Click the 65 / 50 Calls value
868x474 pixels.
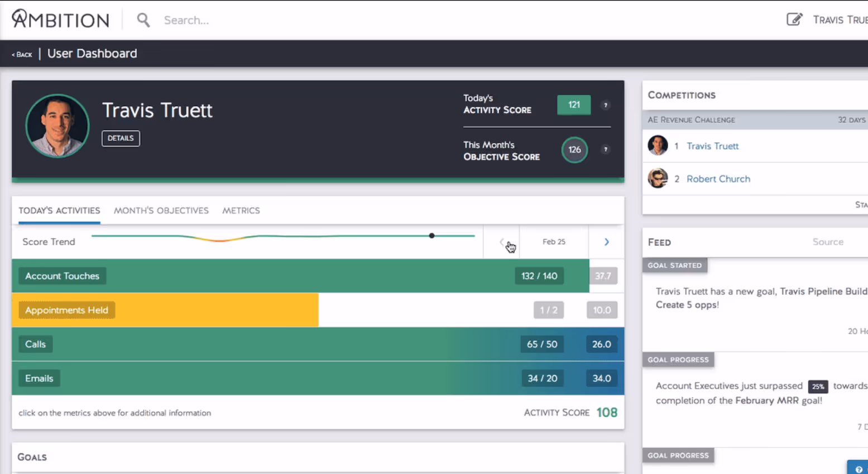542,344
